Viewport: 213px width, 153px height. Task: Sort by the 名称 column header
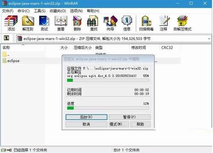tap(6, 48)
